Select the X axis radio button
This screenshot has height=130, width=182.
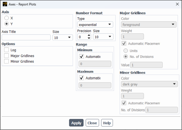7,18
